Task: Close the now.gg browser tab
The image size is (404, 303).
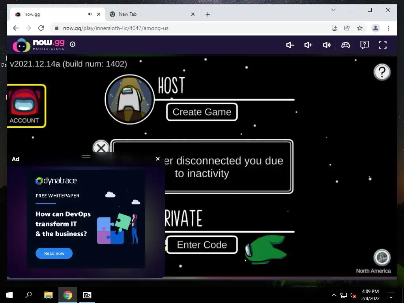Action: [x=99, y=14]
